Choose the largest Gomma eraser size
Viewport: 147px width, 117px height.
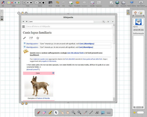tap(43, 3)
